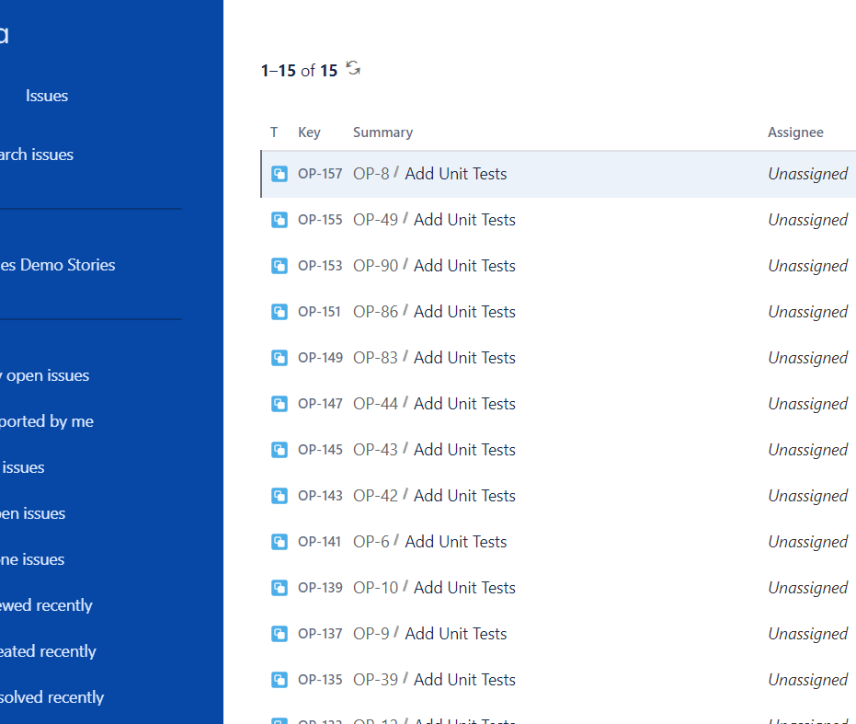
Task: Open parent issue OP-6 link
Action: click(x=371, y=542)
